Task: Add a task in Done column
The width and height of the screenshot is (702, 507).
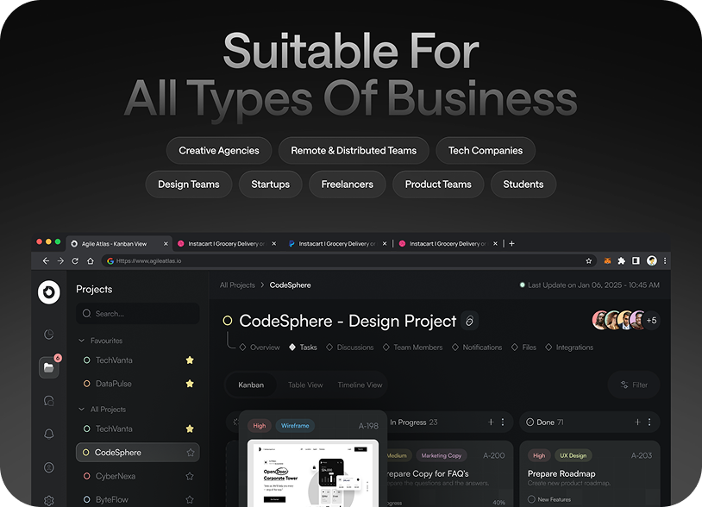Action: pos(637,422)
